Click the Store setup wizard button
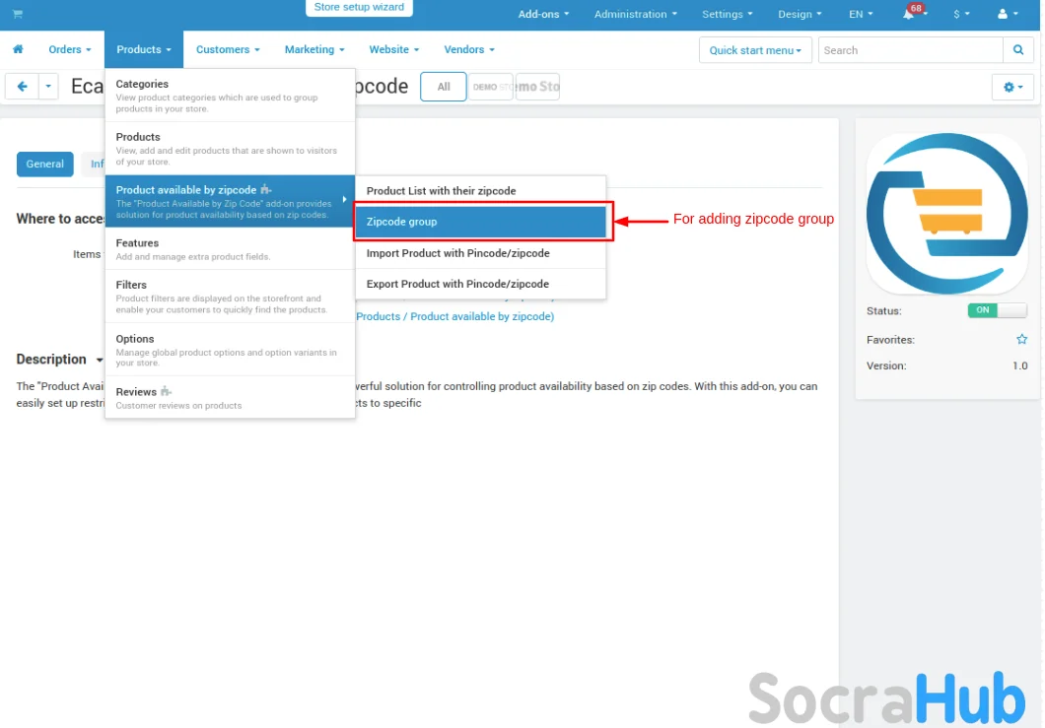Viewport: 1045px width, 728px height. click(x=359, y=7)
